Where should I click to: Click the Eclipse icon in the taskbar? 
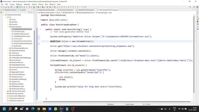pyautogui.click(x=61, y=109)
